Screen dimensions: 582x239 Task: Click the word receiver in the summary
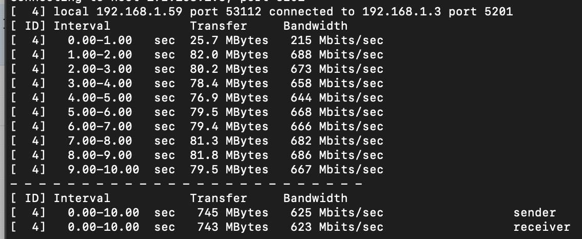pyautogui.click(x=541, y=227)
